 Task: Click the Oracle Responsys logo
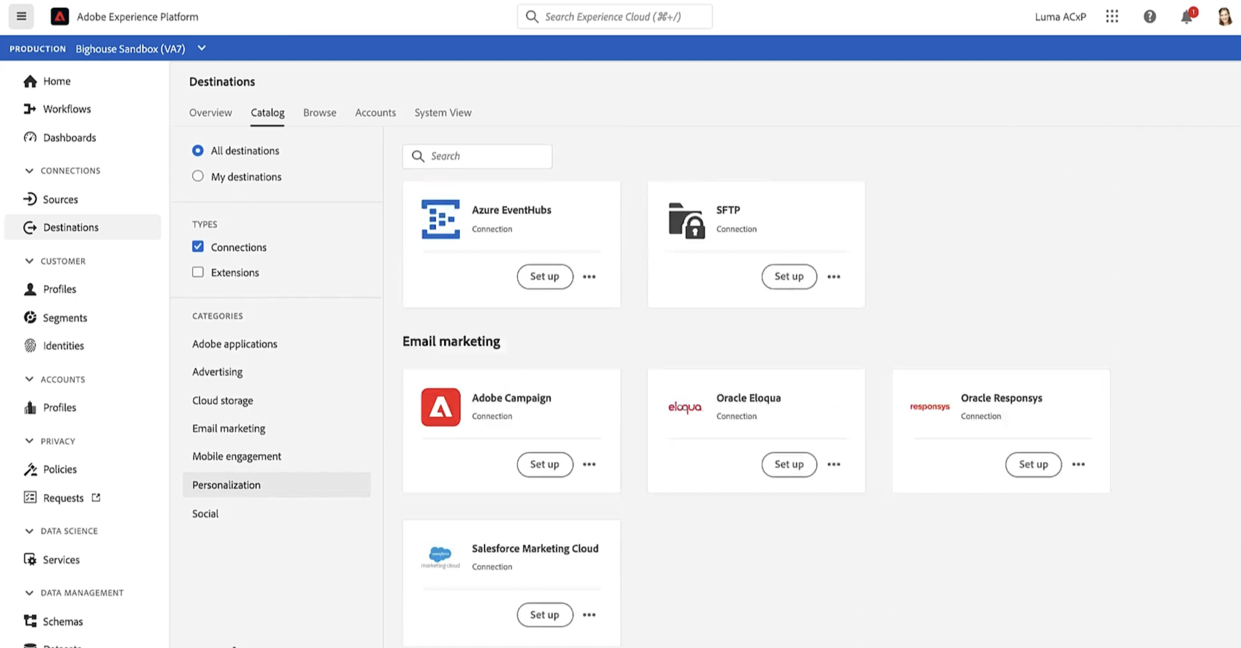point(929,407)
